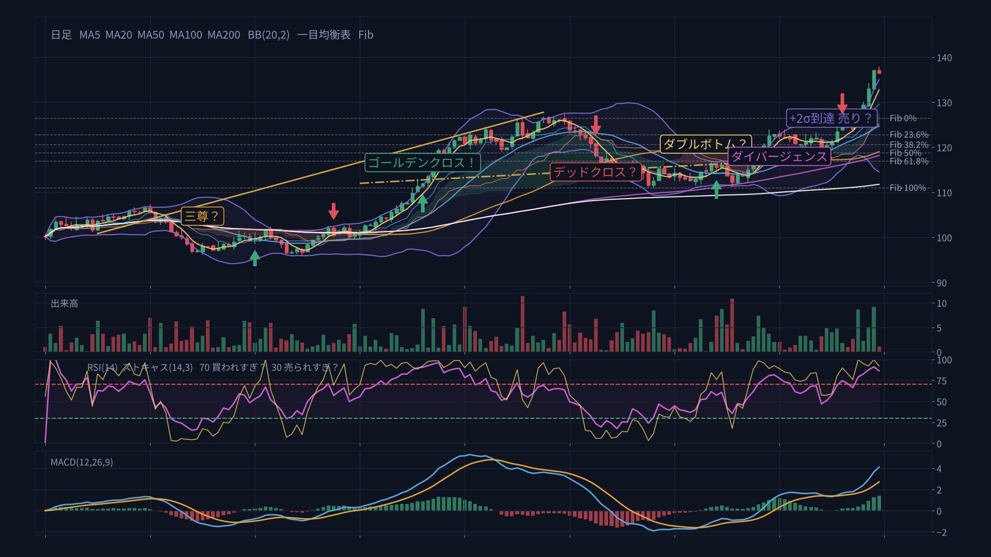Click the 出来高 volume panel title
The width and height of the screenshot is (991, 557).
pyautogui.click(x=64, y=303)
